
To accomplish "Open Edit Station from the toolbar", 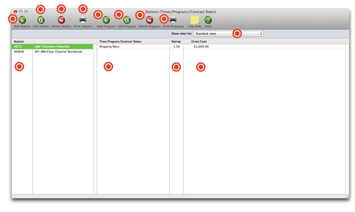I will (41, 20).
